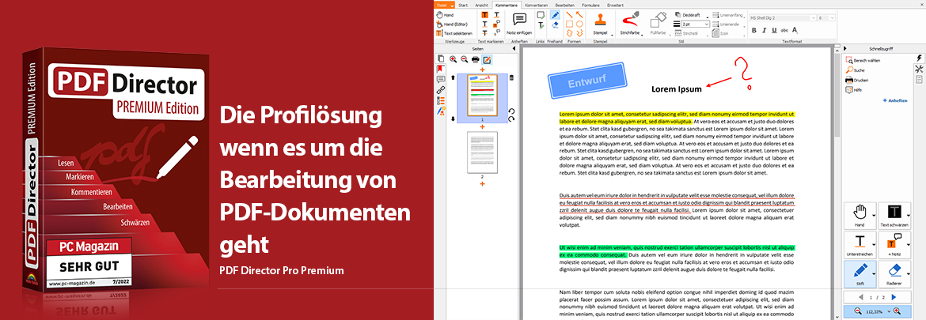Pick the rectangle shape tool
926x320 pixels.
click(x=570, y=24)
